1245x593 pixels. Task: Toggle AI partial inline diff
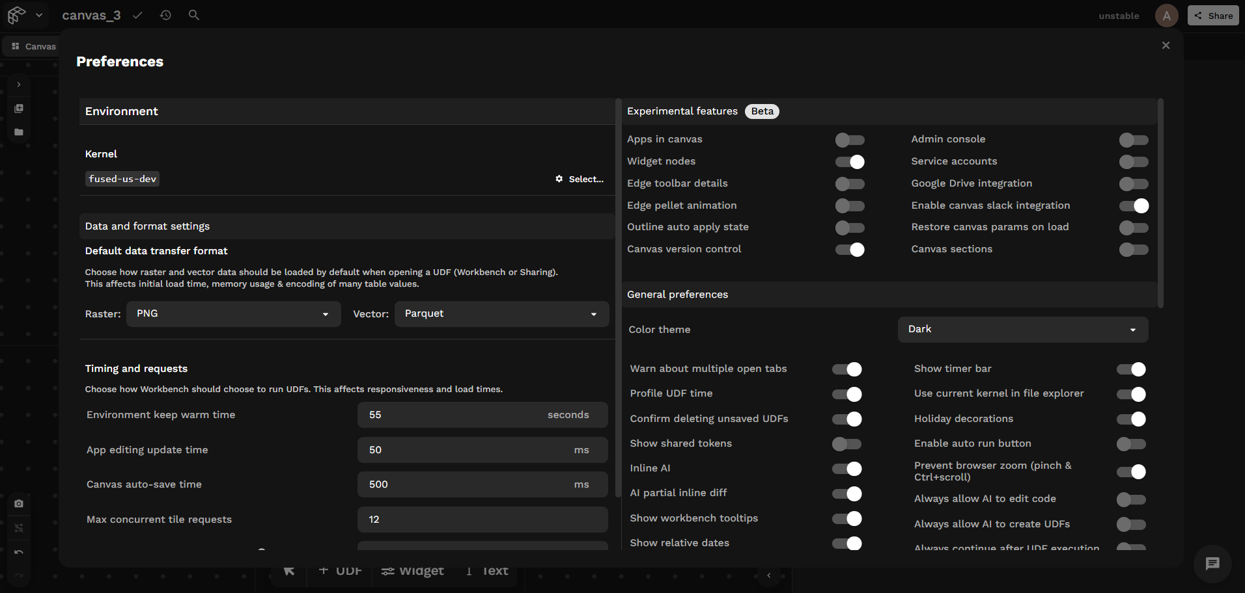tap(847, 494)
